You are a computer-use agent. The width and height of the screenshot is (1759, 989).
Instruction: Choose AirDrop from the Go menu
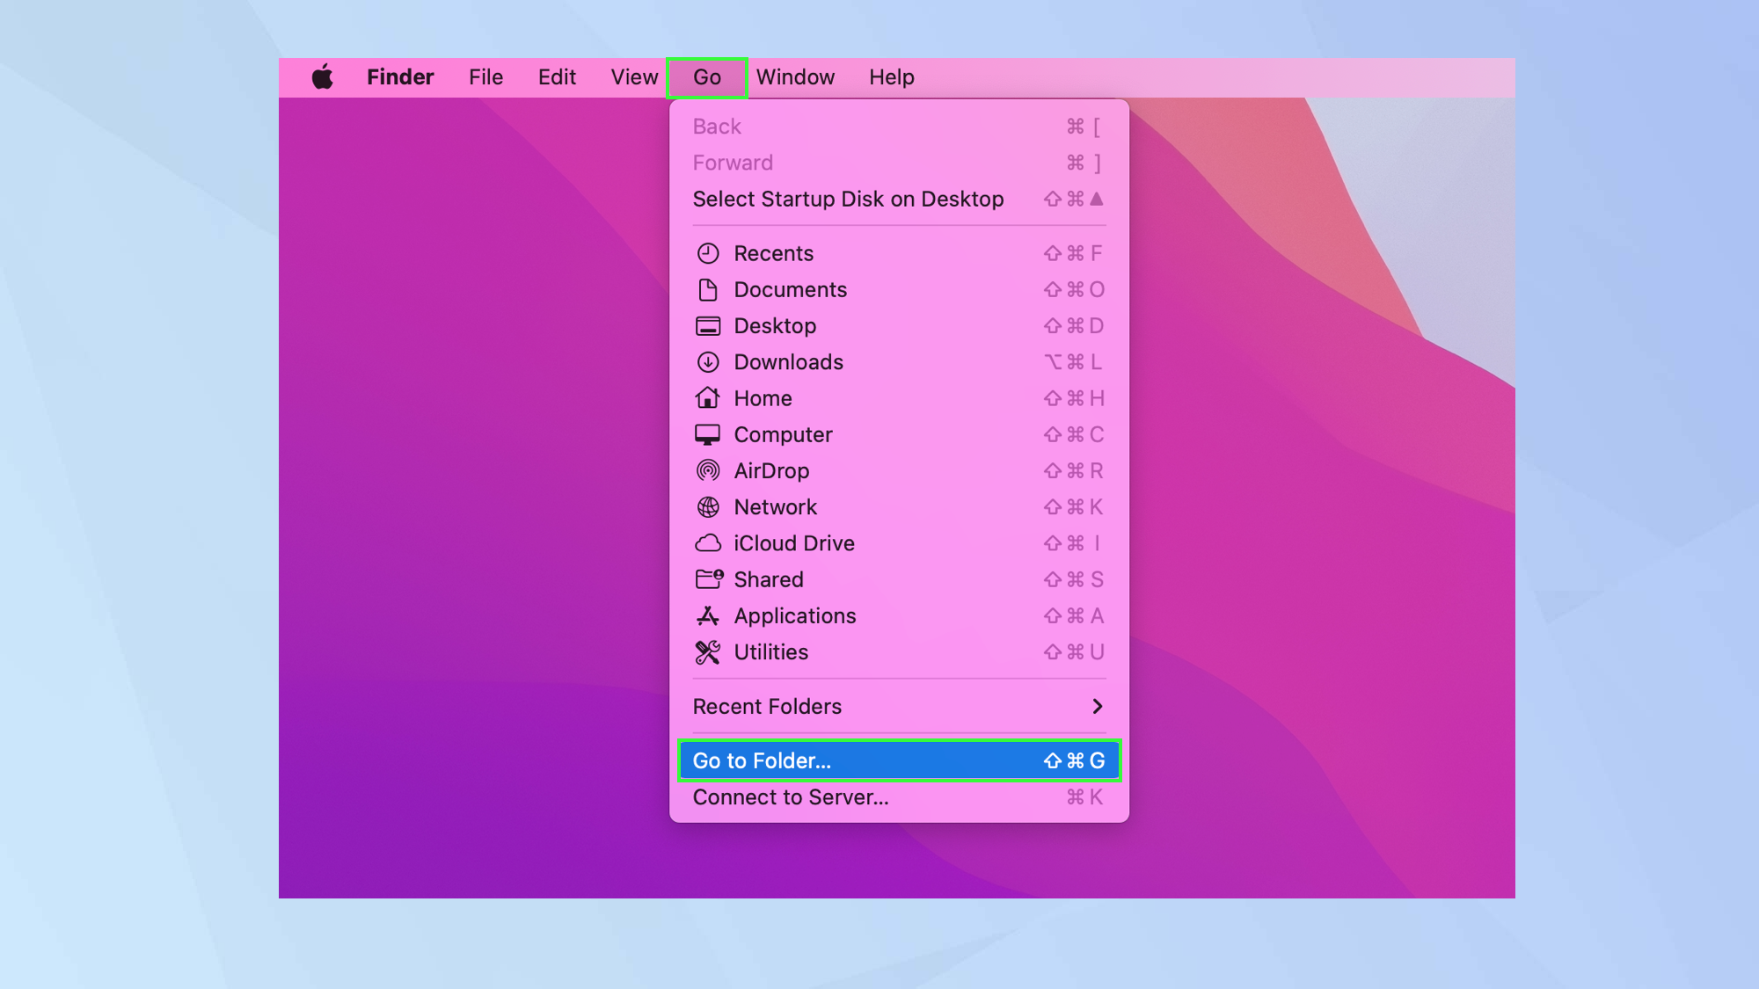pyautogui.click(x=899, y=471)
